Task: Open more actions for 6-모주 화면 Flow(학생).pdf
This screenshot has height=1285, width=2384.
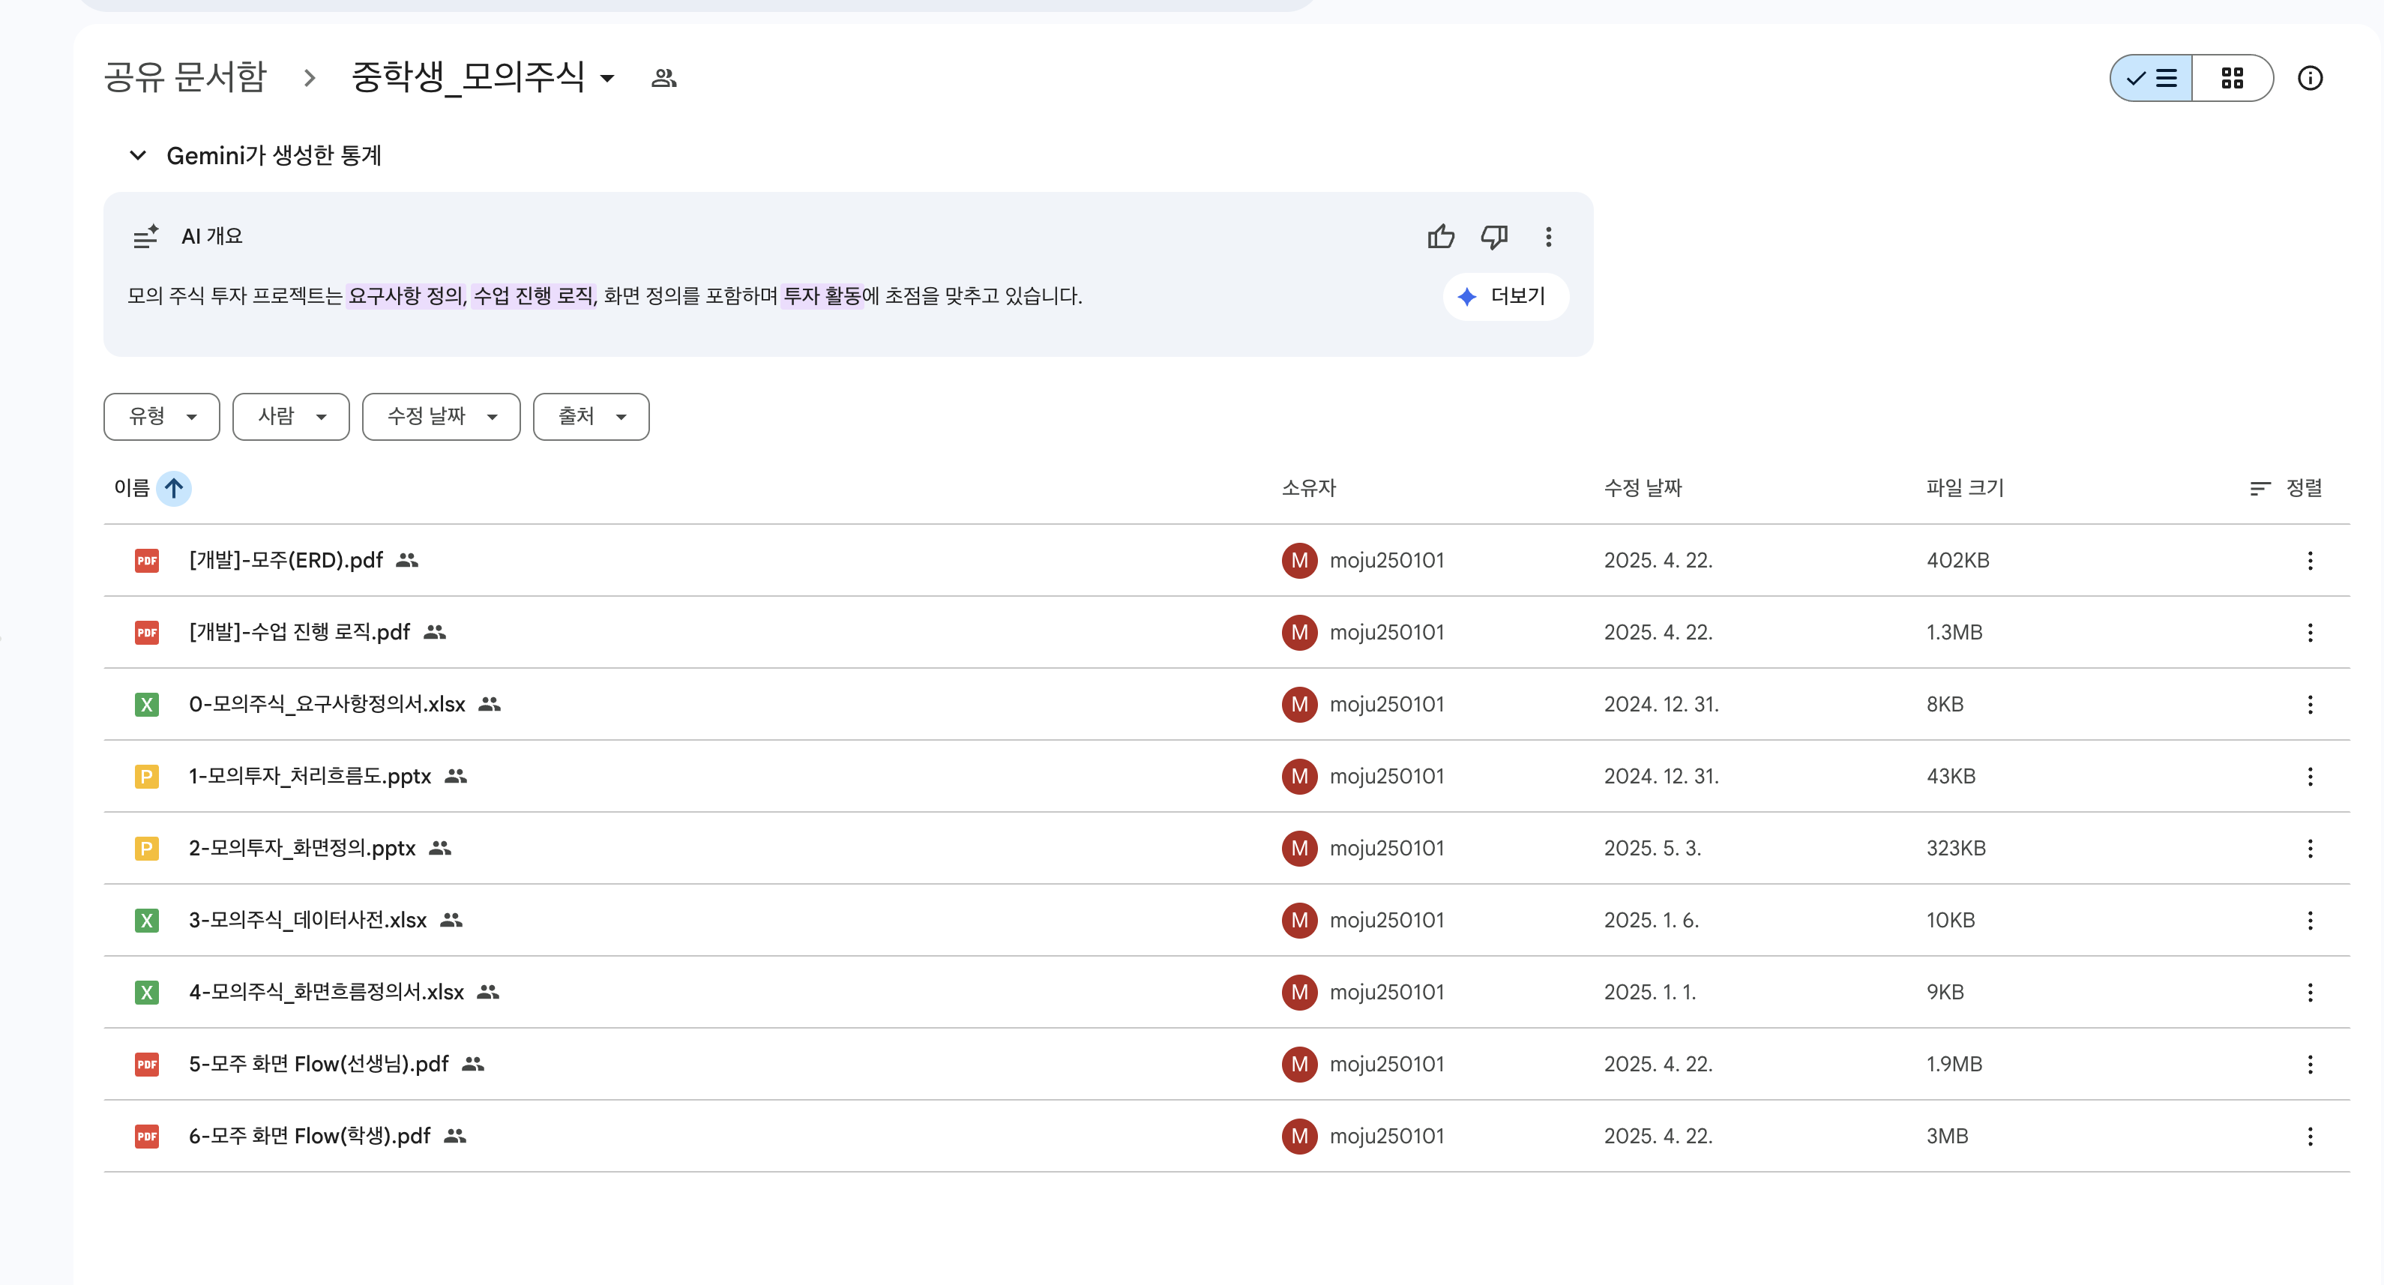Action: click(x=2310, y=1136)
